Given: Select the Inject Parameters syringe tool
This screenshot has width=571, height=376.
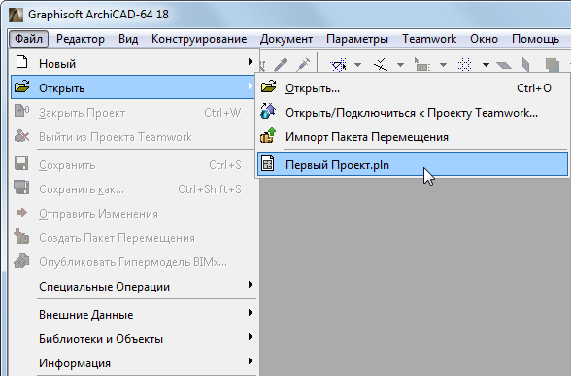Looking at the screenshot, I should [303, 65].
